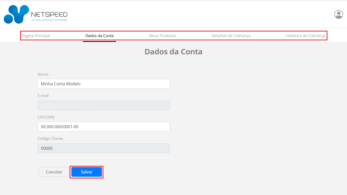Go to the Página Principal tab
The height and width of the screenshot is (195, 347).
pyautogui.click(x=36, y=36)
